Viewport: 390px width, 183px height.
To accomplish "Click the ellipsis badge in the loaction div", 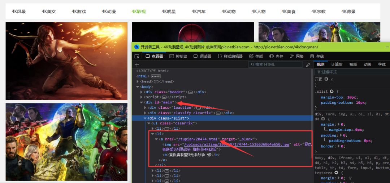I will tap(198, 108).
